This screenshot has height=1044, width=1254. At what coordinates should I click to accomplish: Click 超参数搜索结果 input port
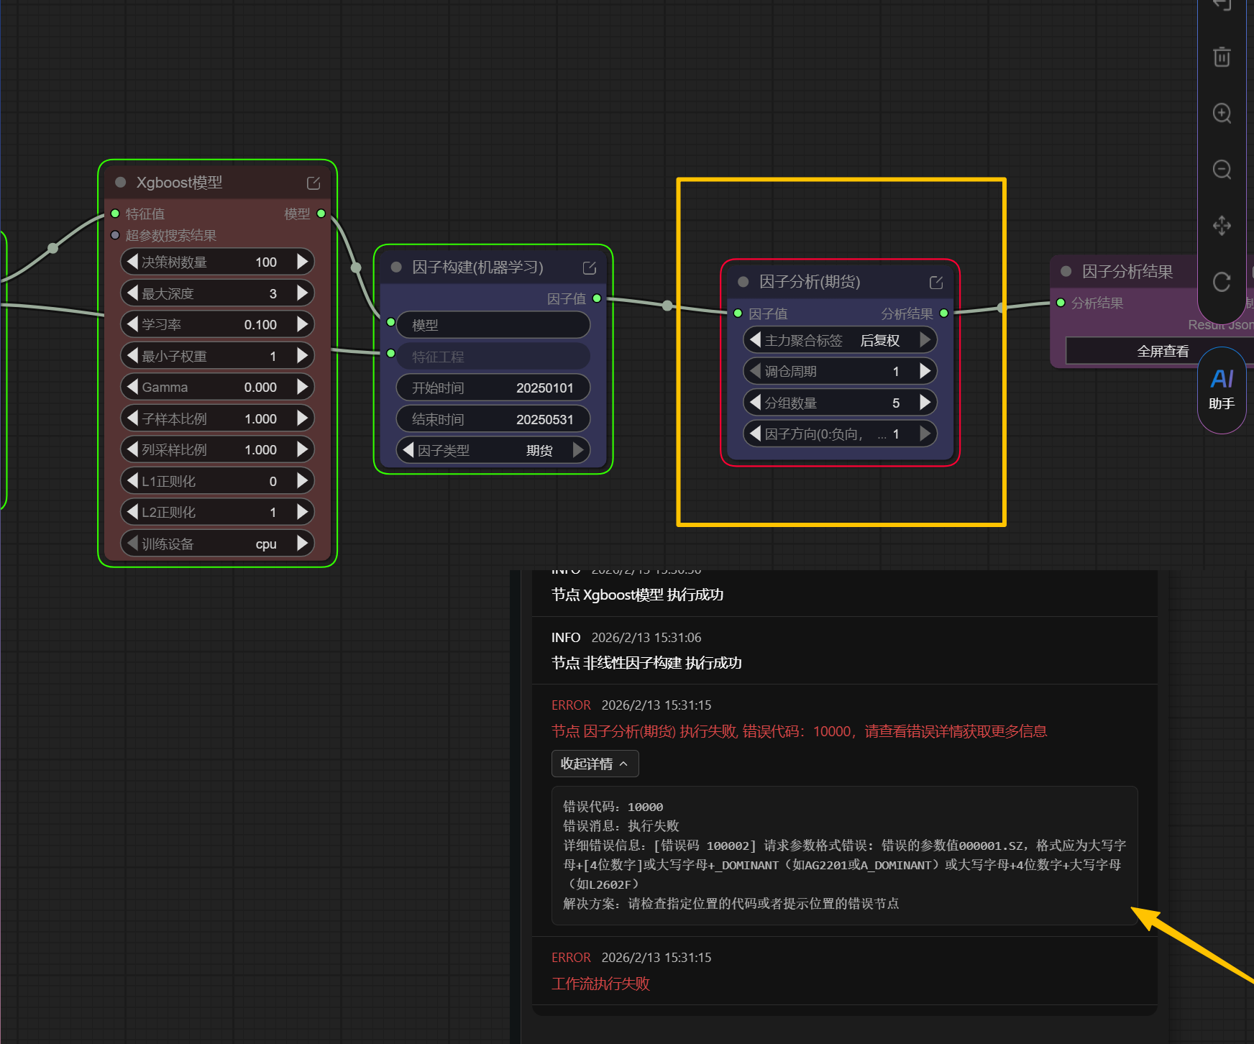(115, 235)
